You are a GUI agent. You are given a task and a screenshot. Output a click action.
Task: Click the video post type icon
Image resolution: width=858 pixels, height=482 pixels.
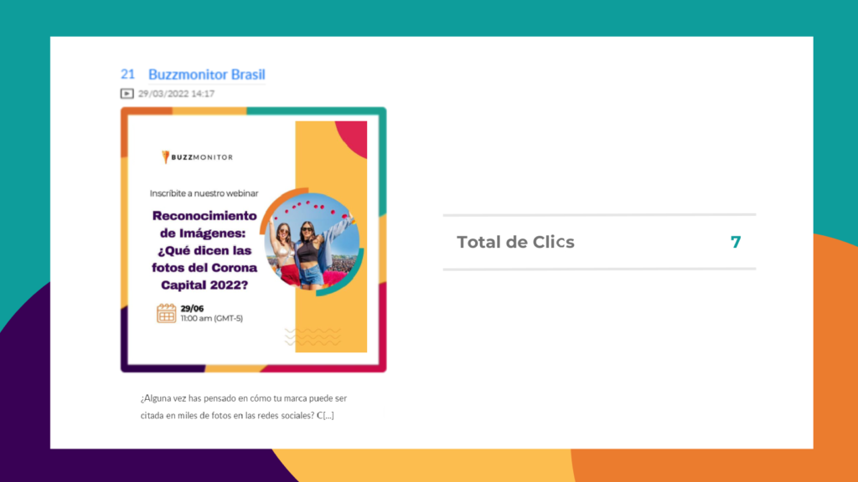point(127,94)
